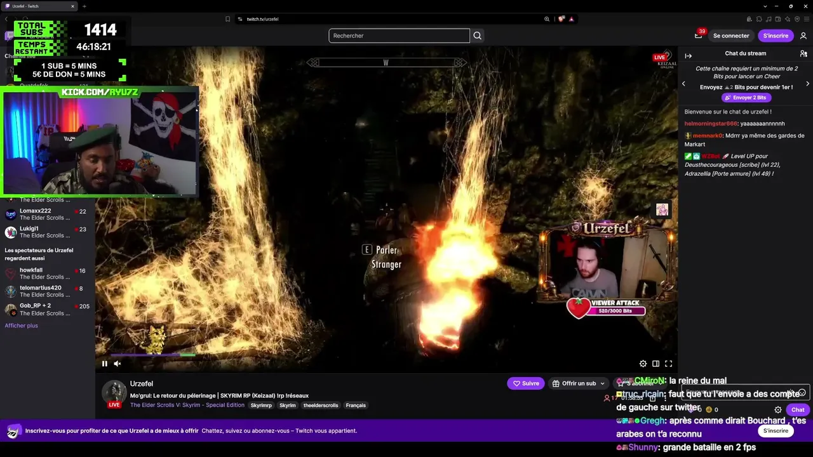
Task: Click the Gob_RP avatar icon
Action: coord(11,310)
